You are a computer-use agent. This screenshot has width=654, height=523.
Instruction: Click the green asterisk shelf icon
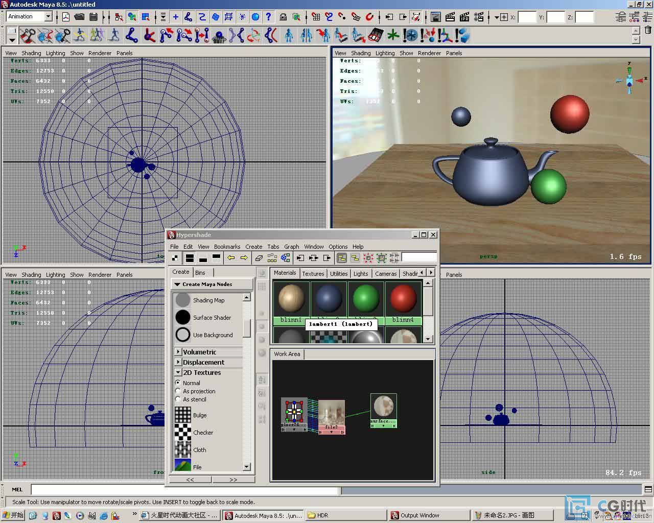click(x=393, y=35)
